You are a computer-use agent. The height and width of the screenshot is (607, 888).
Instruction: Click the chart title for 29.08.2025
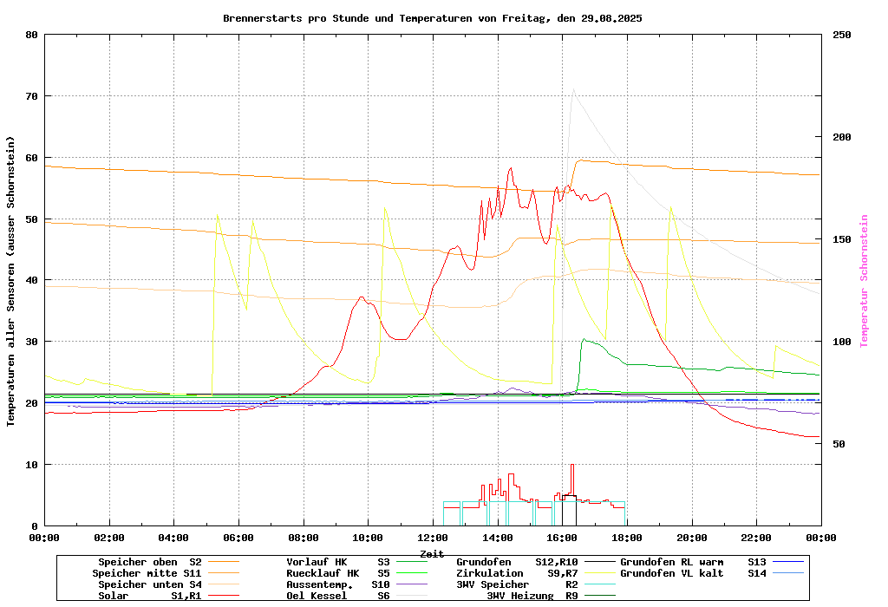pos(432,18)
